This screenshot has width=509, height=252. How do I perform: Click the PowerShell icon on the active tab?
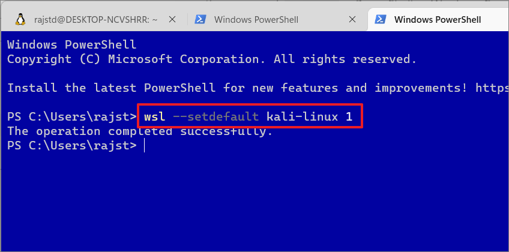381,19
